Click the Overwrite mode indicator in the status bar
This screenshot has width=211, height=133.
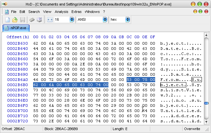(x=192, y=129)
